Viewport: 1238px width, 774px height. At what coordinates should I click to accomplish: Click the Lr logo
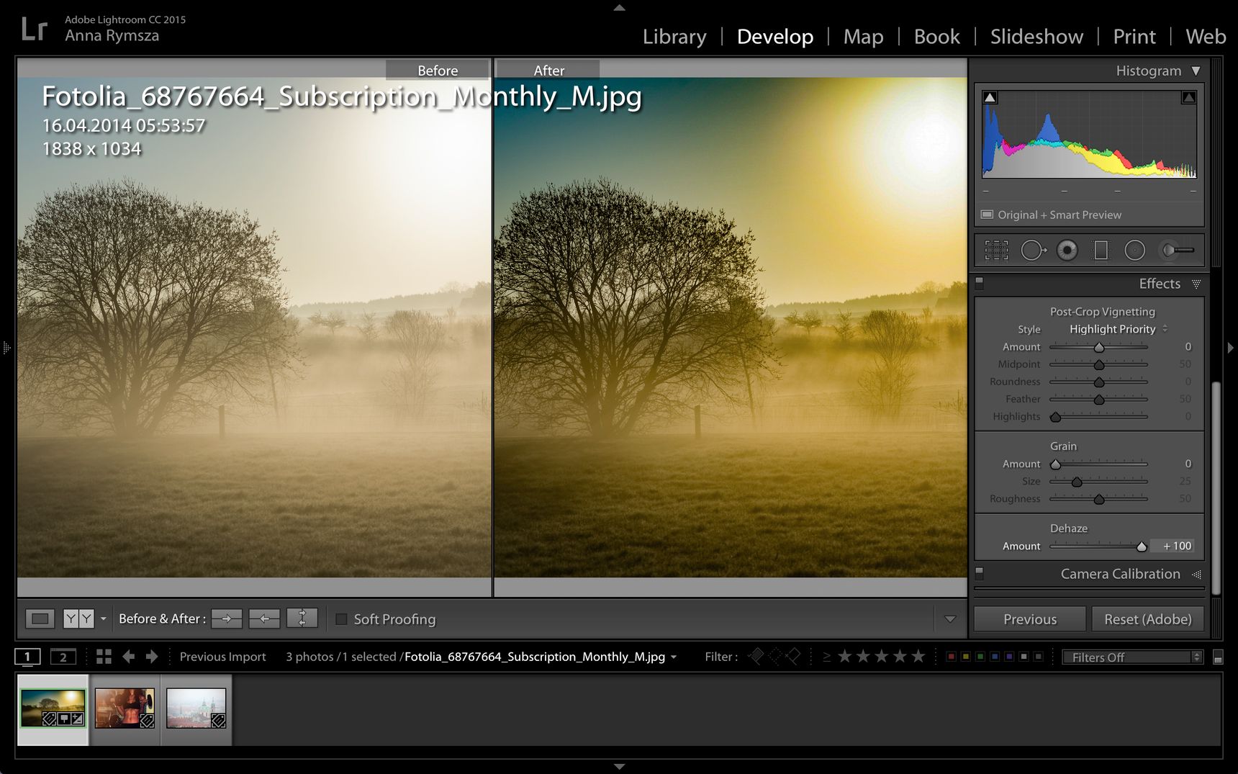[x=34, y=29]
